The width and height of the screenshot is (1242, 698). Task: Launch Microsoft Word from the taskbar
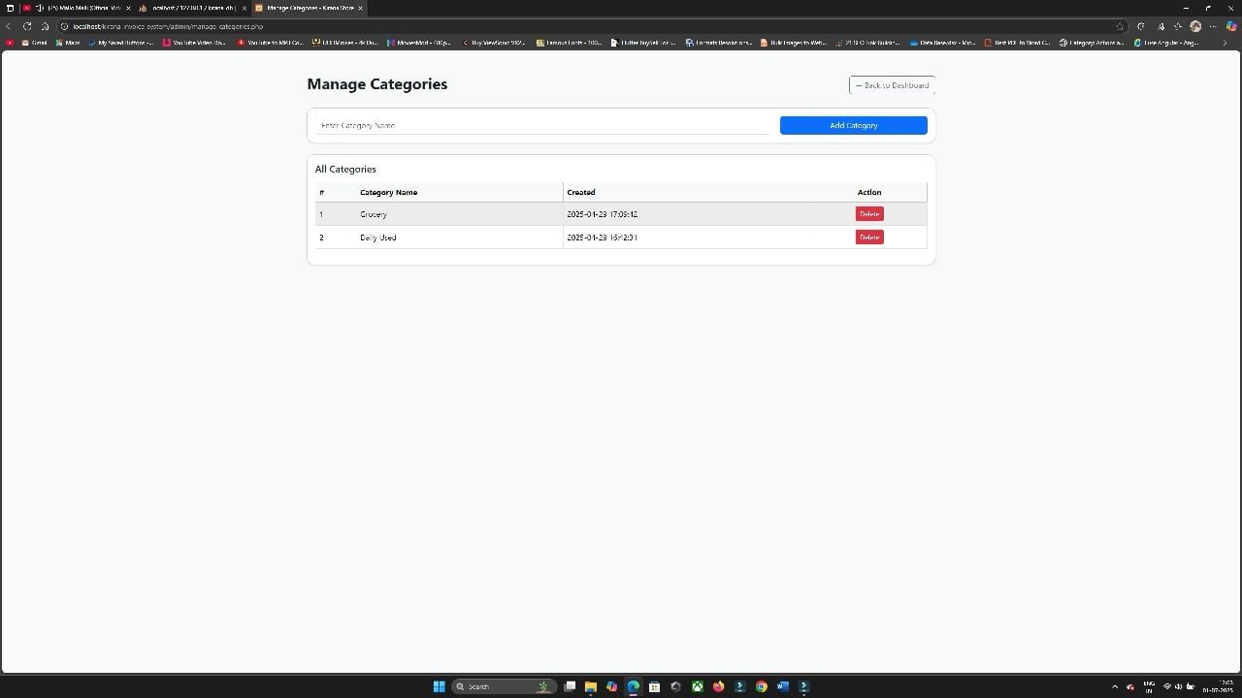pos(782,686)
